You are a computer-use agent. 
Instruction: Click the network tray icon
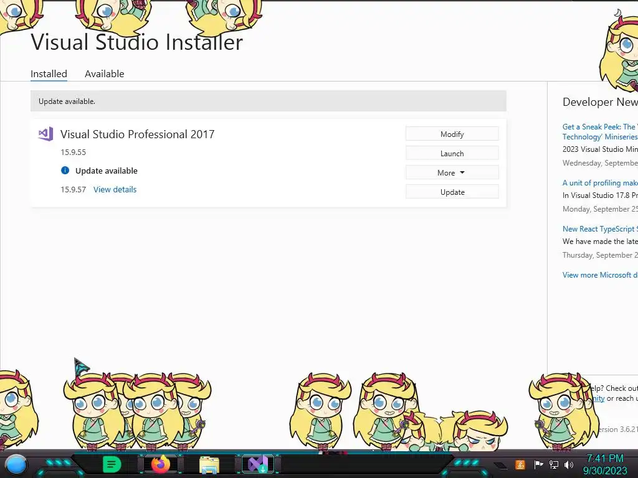click(554, 464)
